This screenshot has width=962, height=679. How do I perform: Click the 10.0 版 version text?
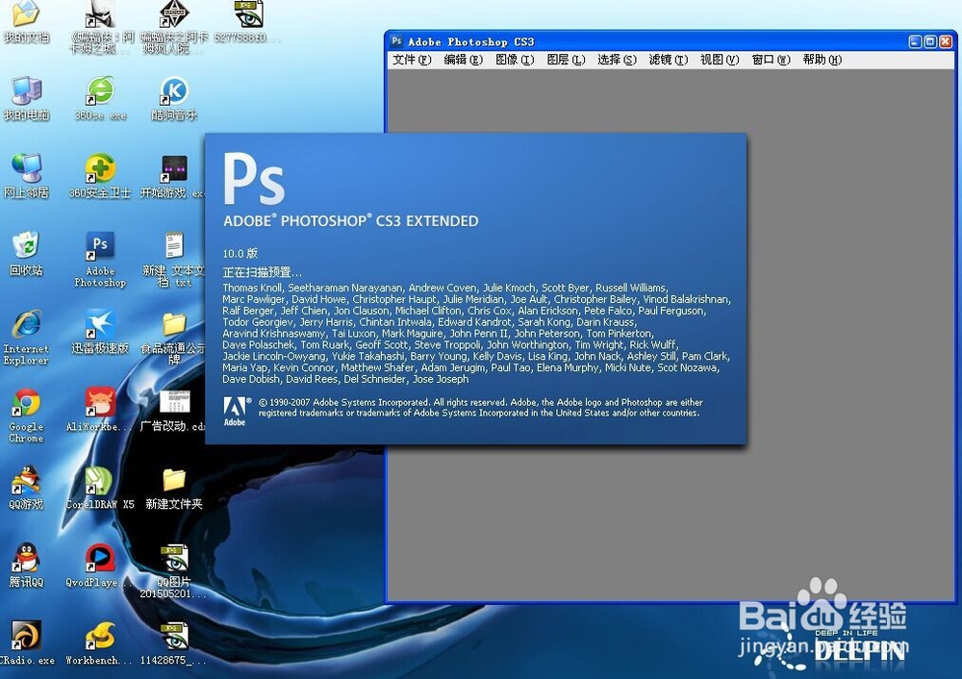[240, 253]
